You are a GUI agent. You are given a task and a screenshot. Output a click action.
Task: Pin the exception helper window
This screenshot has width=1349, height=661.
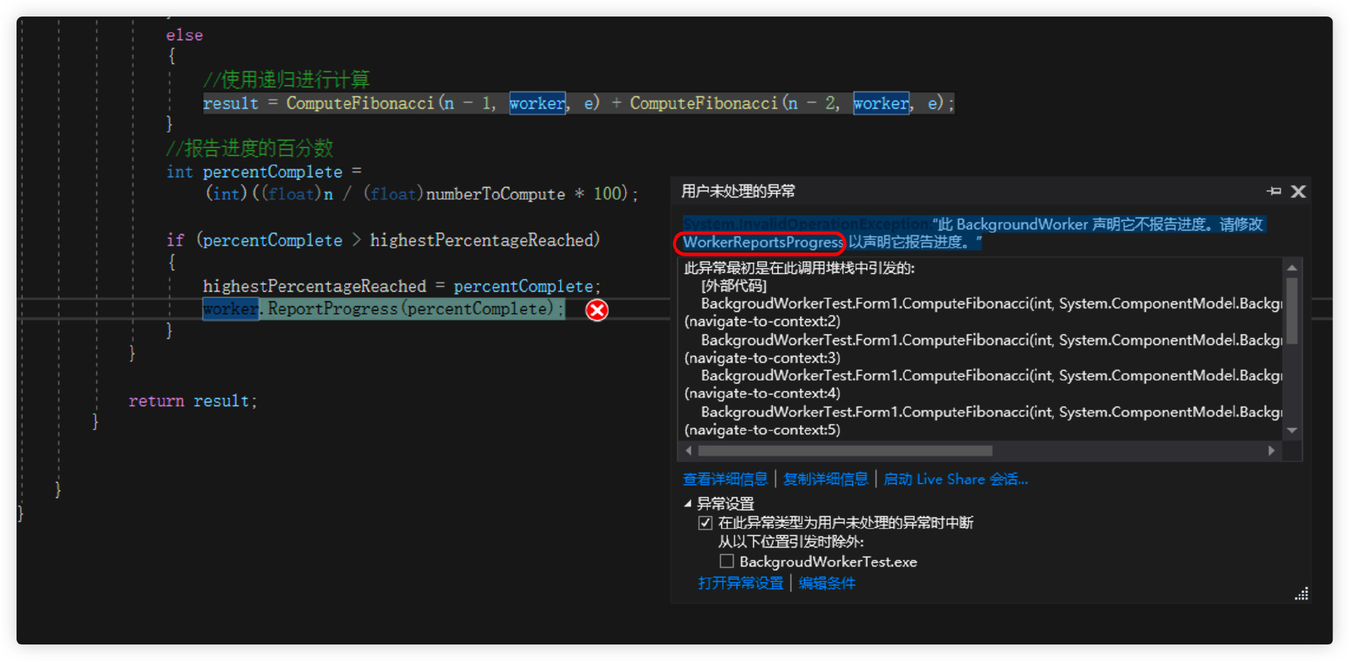[1274, 191]
